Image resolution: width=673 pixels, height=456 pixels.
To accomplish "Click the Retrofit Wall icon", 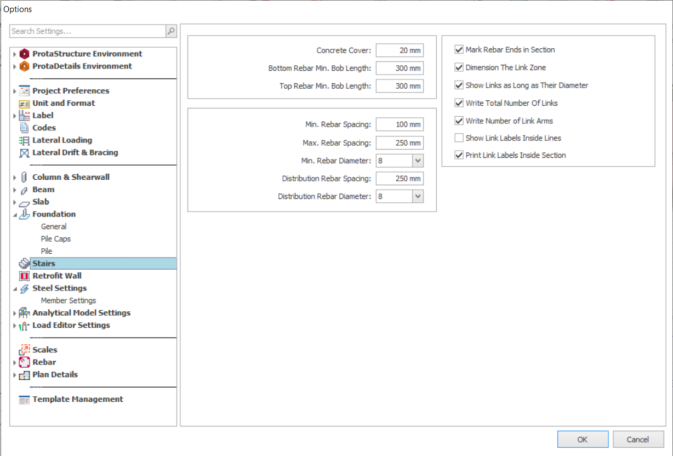I will tap(24, 276).
